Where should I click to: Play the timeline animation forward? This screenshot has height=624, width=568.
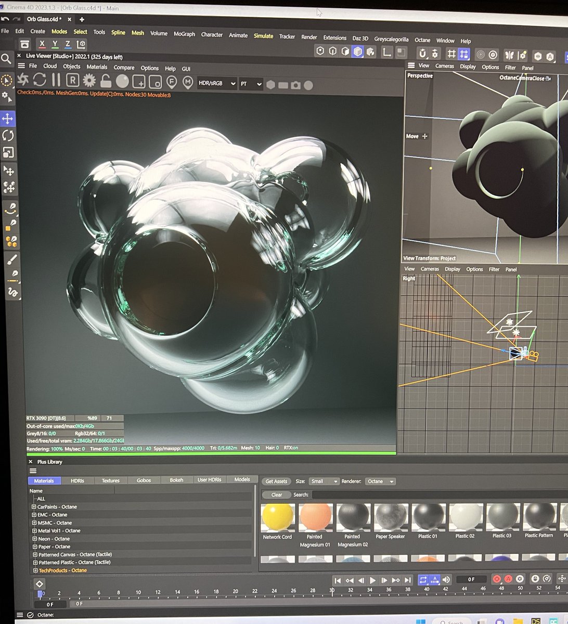click(x=372, y=580)
